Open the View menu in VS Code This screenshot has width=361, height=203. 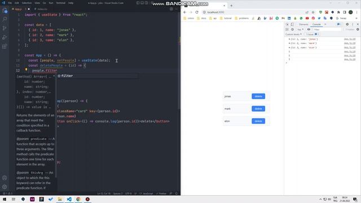[x=37, y=3]
